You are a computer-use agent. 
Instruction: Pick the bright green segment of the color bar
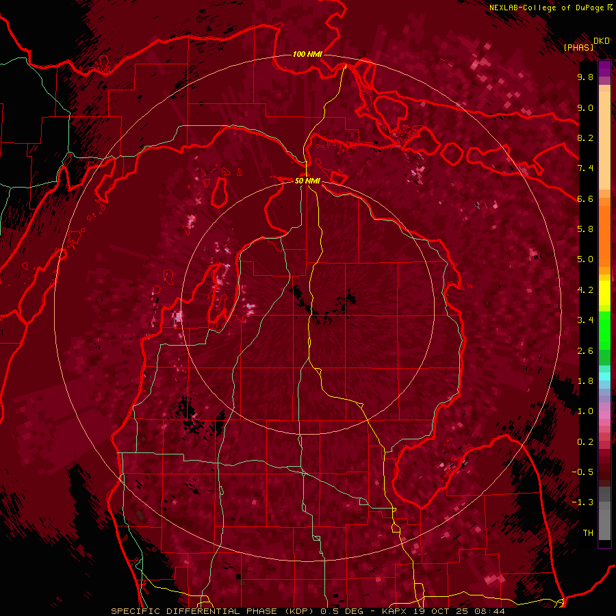point(604,331)
